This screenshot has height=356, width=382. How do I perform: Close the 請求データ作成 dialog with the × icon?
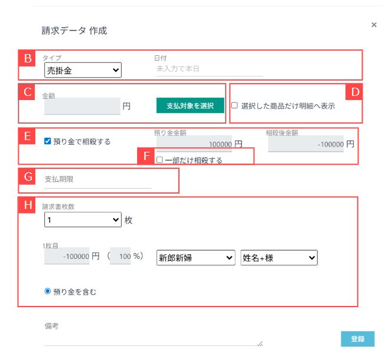[374, 25]
